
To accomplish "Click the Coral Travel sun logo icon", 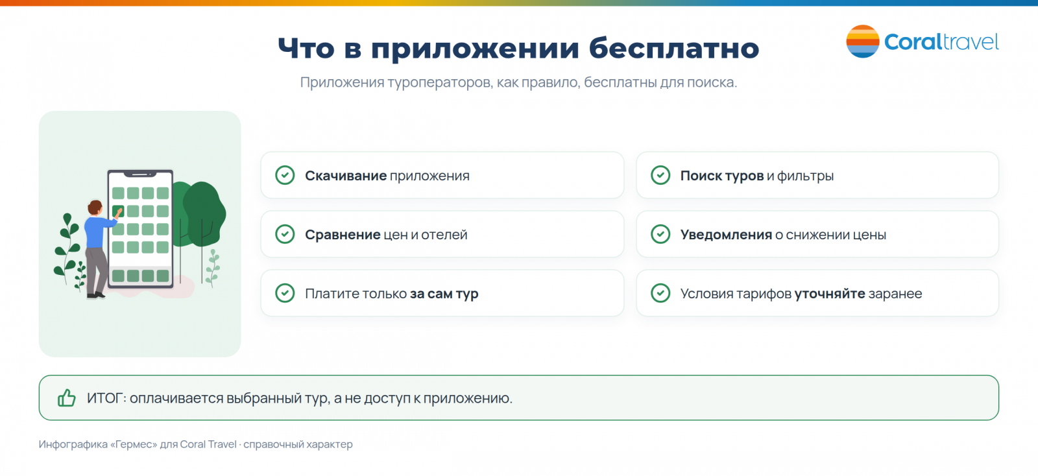I will coord(863,42).
